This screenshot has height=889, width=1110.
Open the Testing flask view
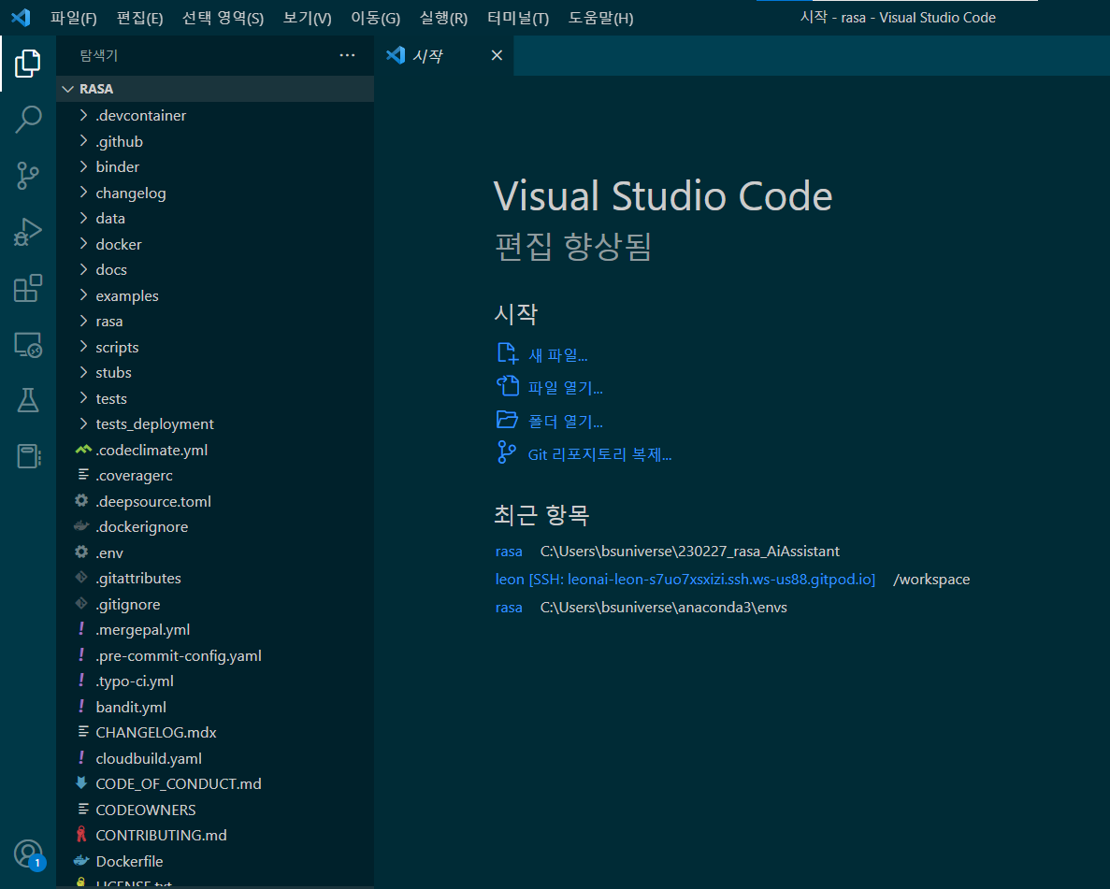click(28, 401)
